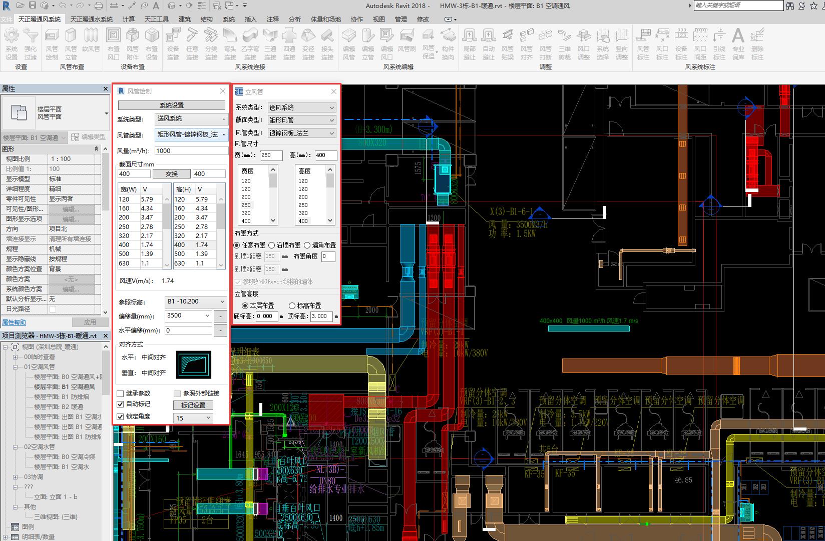Viewport: 825px width, 541px height.
Task: Choose the 标高布置 radio button
Action: (292, 305)
